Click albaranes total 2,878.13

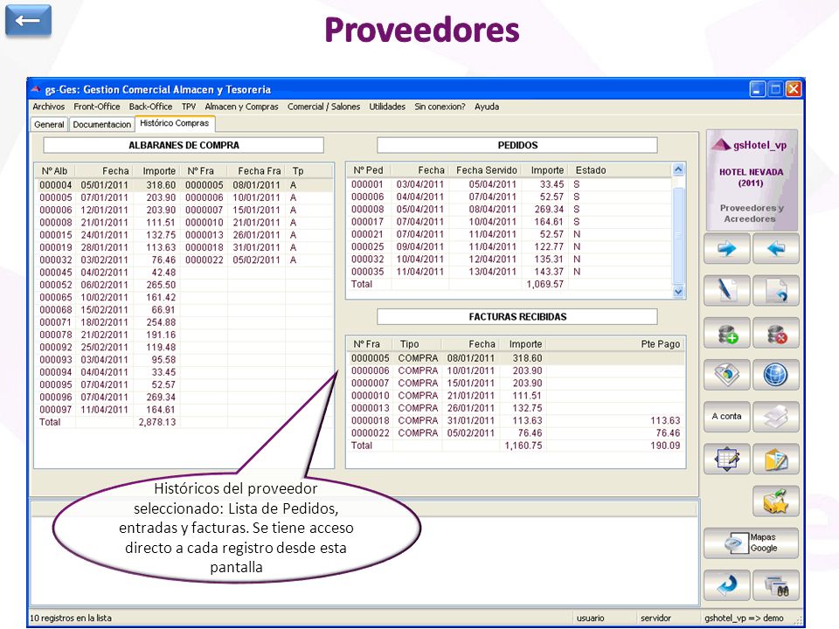click(156, 422)
